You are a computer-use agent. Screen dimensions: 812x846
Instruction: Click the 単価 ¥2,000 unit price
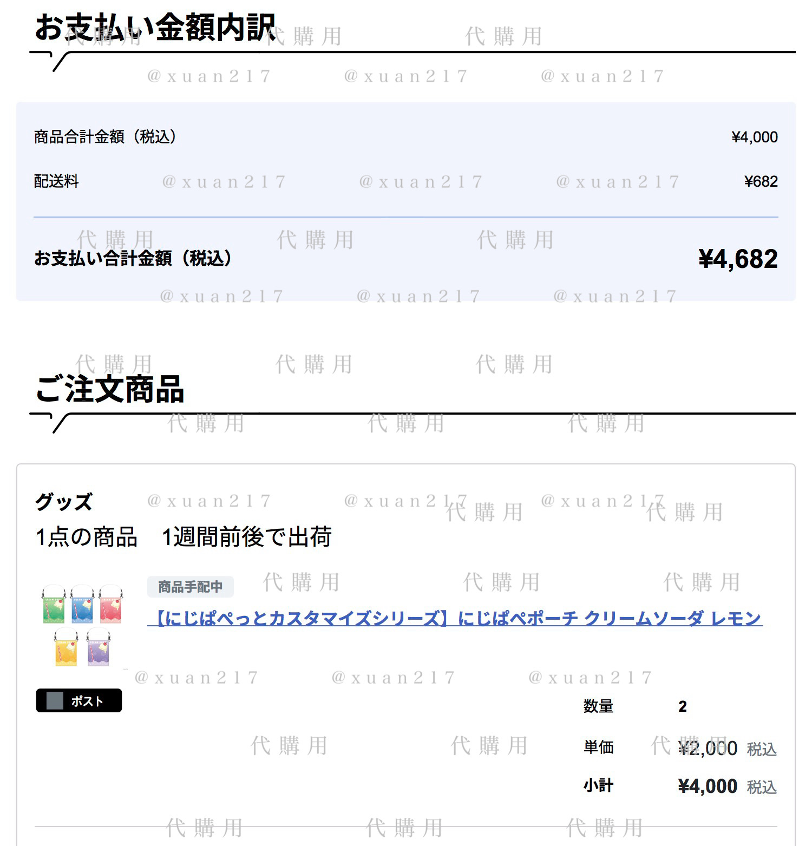708,748
